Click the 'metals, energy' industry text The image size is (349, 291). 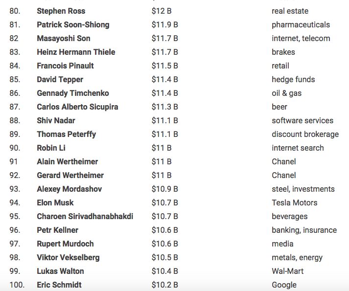click(x=297, y=257)
